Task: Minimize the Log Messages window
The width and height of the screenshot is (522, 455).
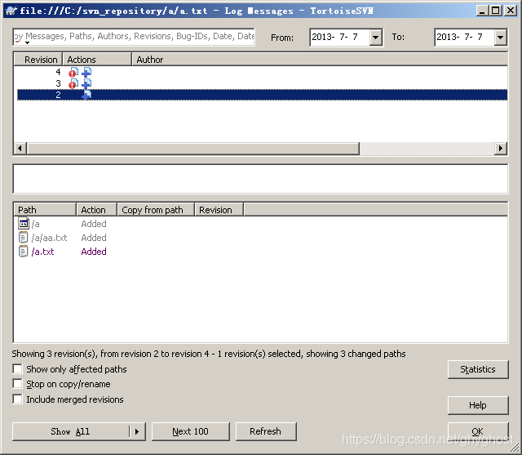Action: [x=482, y=11]
